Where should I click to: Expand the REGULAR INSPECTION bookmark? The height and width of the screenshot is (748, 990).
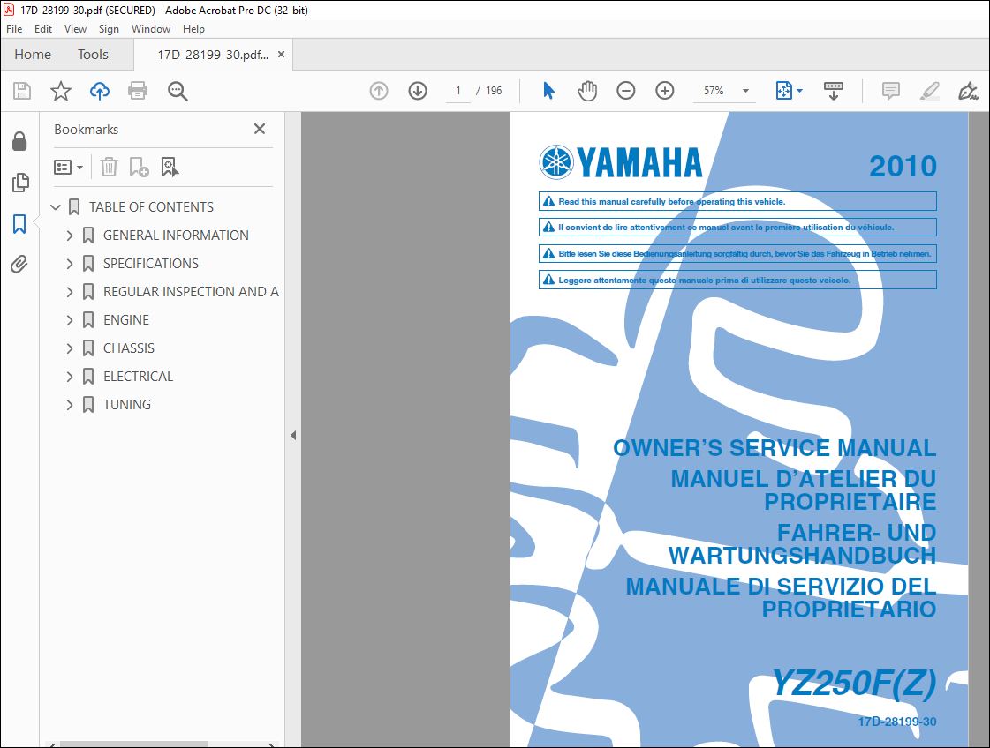[70, 291]
